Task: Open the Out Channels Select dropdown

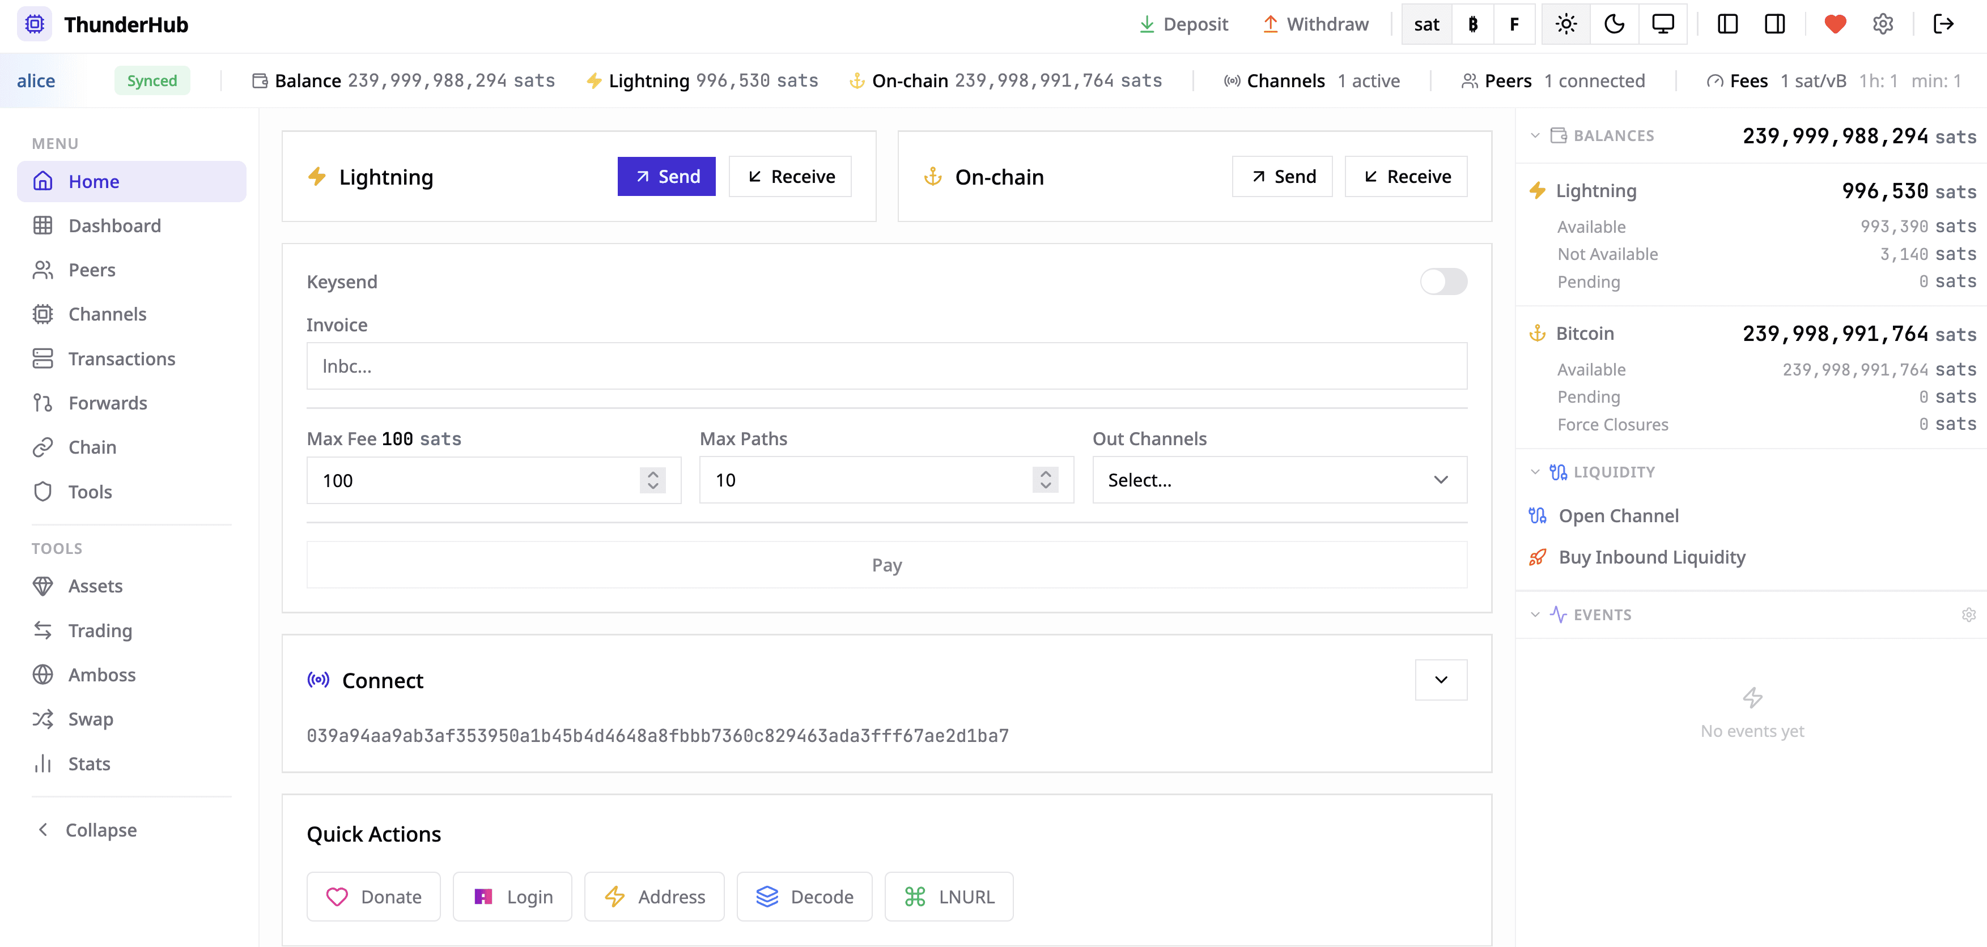Action: point(1279,480)
